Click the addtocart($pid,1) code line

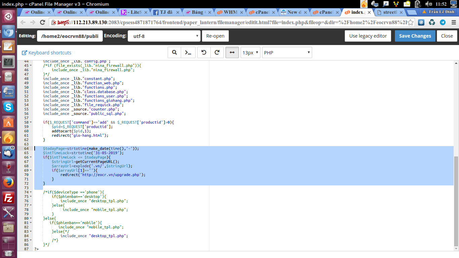(71, 131)
